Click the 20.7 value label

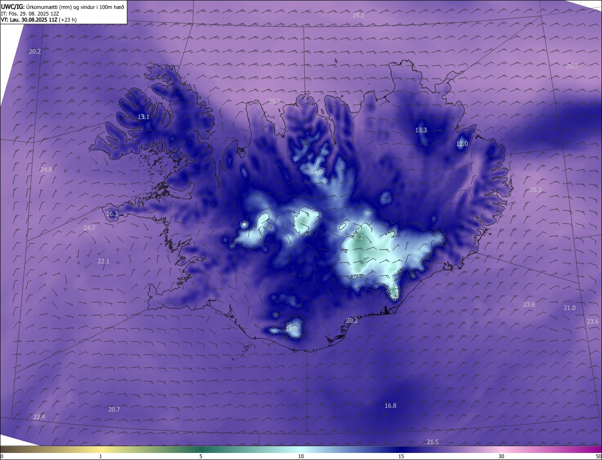point(114,410)
